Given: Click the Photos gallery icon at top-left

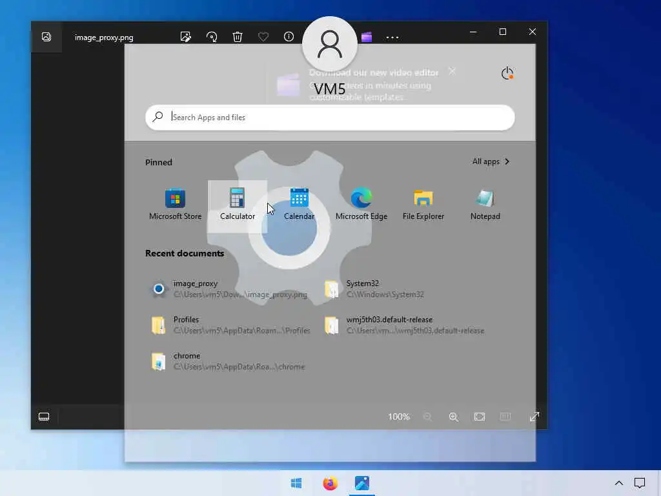Looking at the screenshot, I should 46,37.
